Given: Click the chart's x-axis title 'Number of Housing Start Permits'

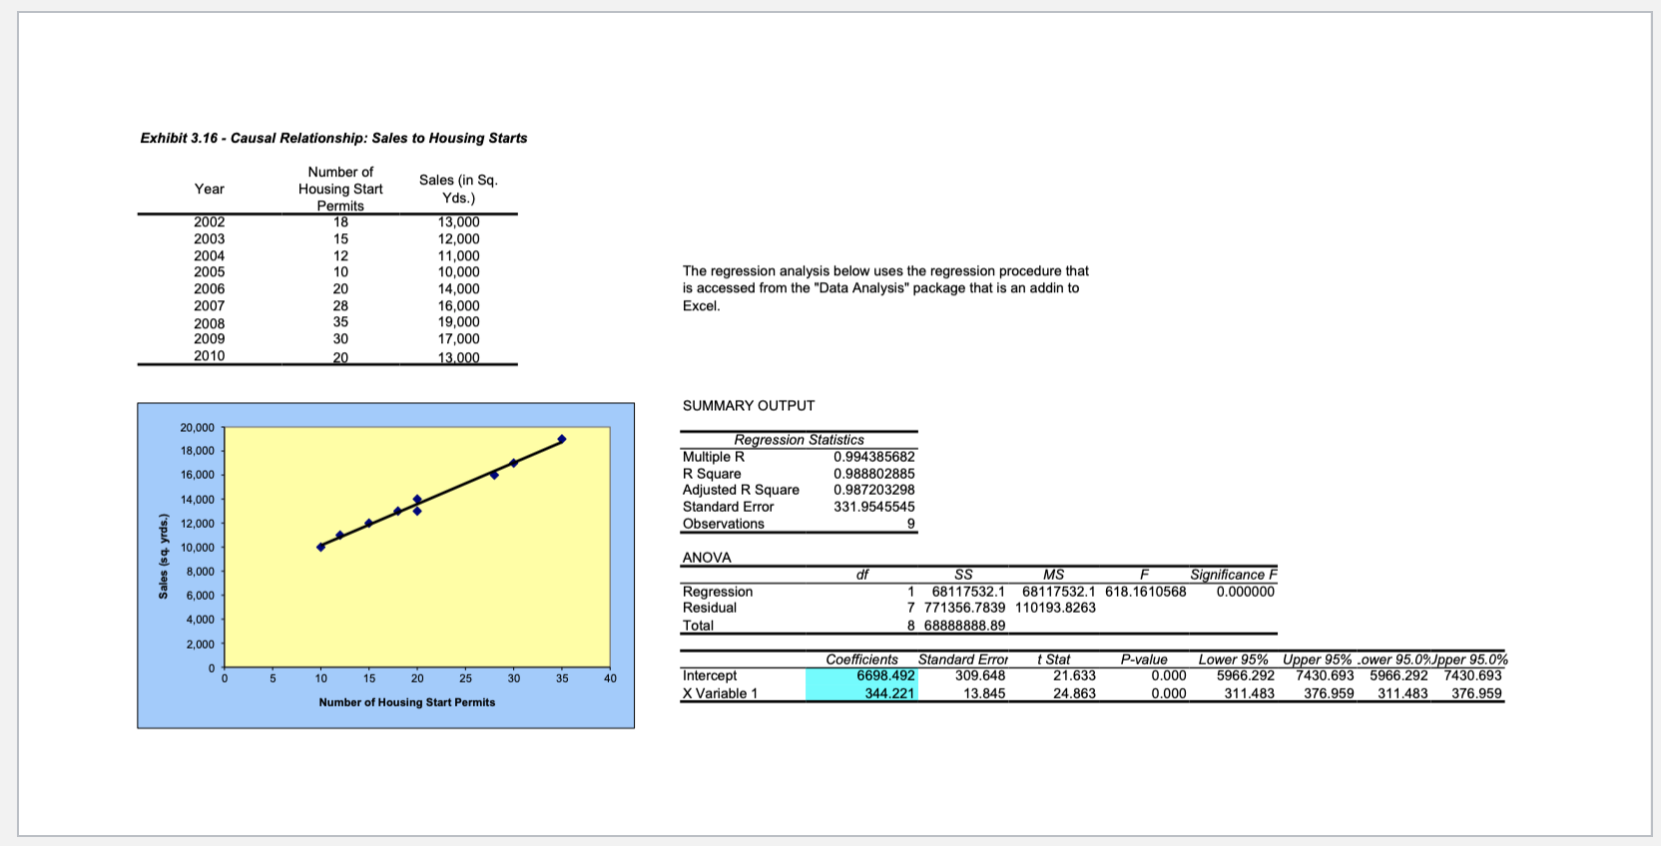Looking at the screenshot, I should coord(407,702).
